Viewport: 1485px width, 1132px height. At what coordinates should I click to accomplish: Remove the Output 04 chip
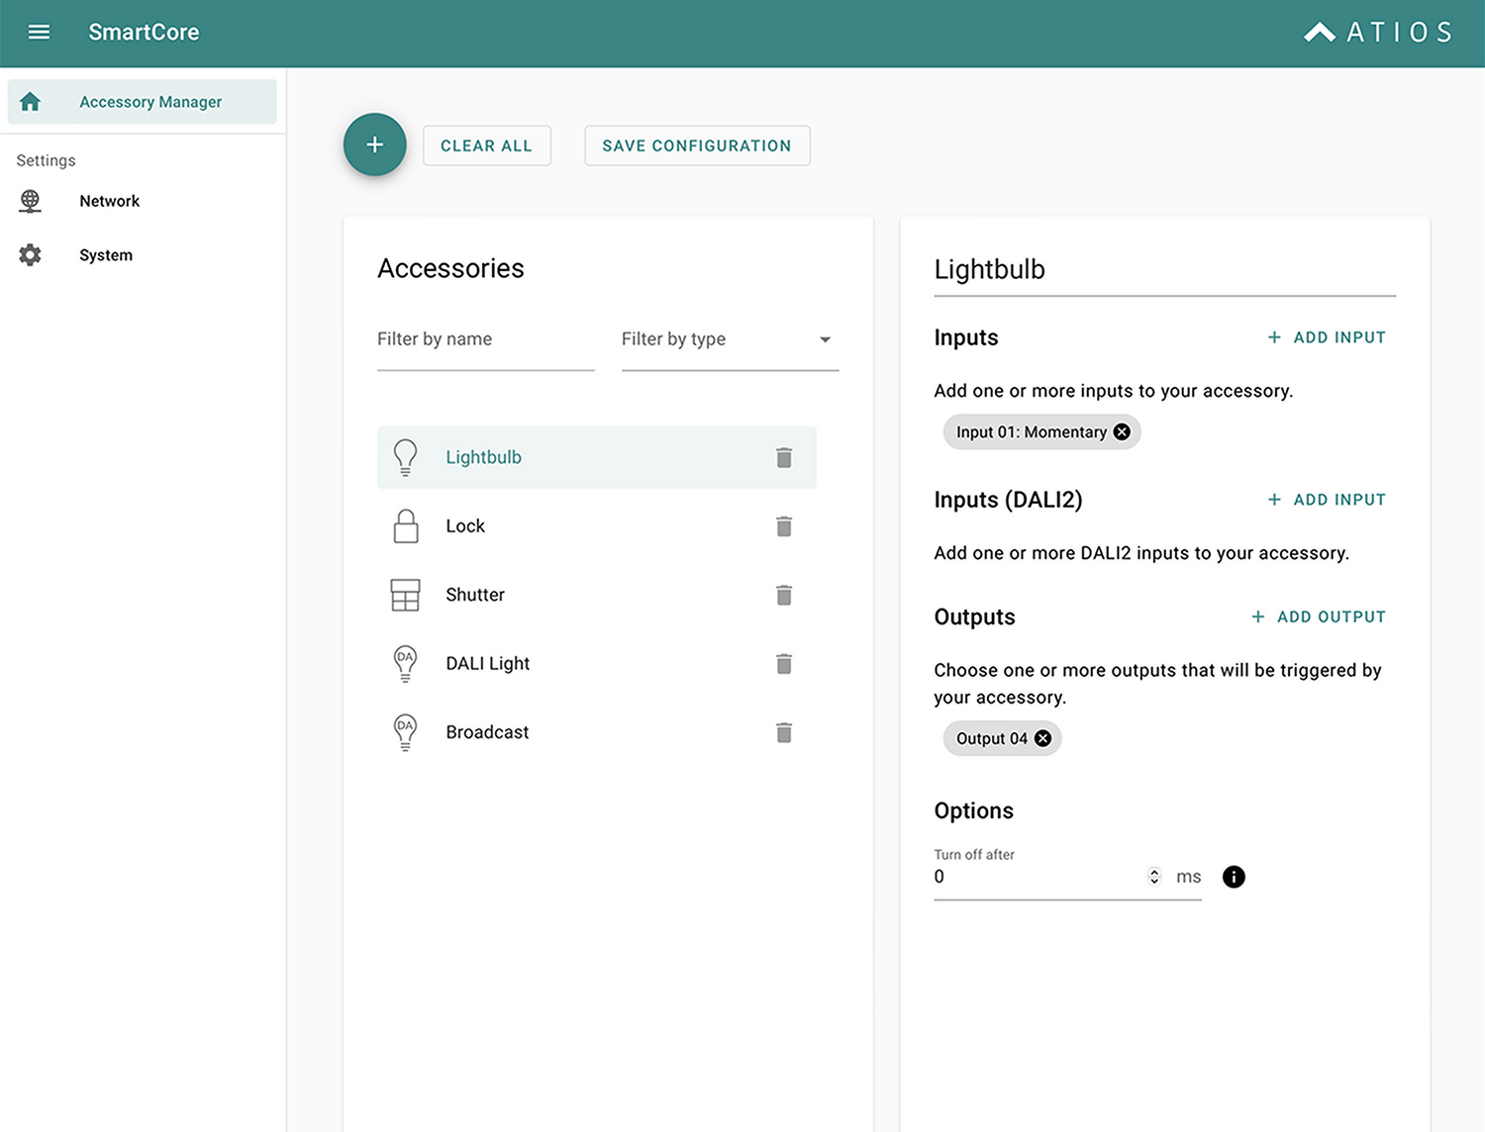coord(1042,738)
